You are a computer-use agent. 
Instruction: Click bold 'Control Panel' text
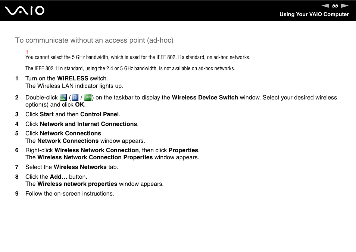[x=99, y=114]
